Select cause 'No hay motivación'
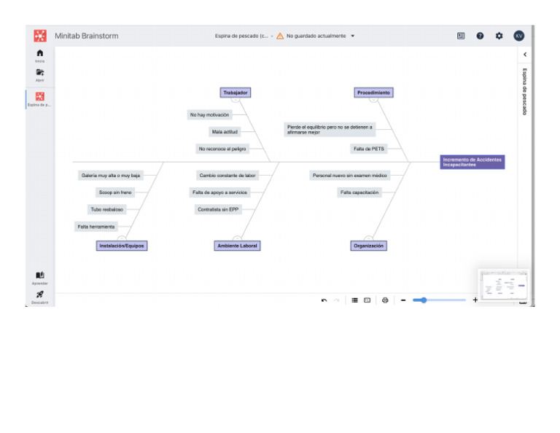The image size is (560, 433). click(210, 114)
